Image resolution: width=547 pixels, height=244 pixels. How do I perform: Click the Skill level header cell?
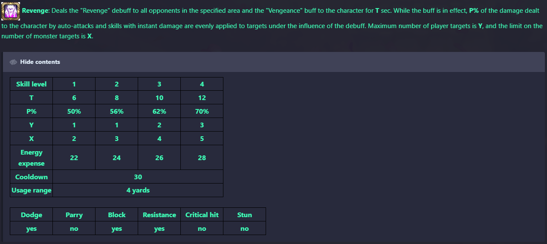click(32, 84)
